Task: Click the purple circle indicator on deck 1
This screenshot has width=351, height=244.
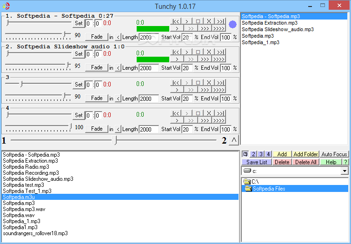Action: coord(232,24)
